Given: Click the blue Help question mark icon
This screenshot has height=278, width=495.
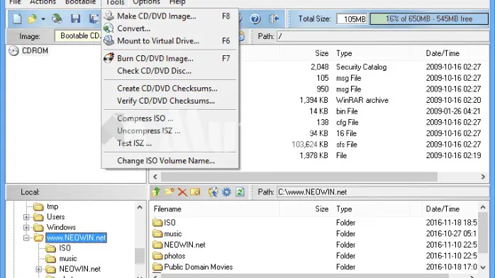Looking at the screenshot, I should click(x=255, y=19).
